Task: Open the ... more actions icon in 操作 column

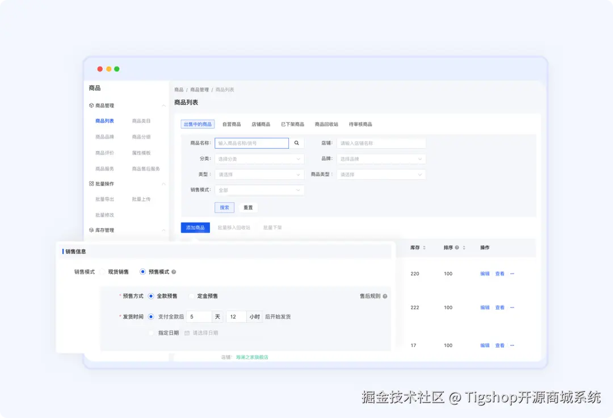Action: 513,273
